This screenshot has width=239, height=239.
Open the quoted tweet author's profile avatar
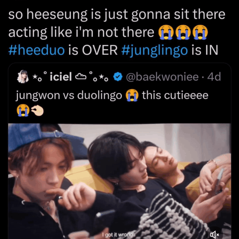(x=23, y=76)
